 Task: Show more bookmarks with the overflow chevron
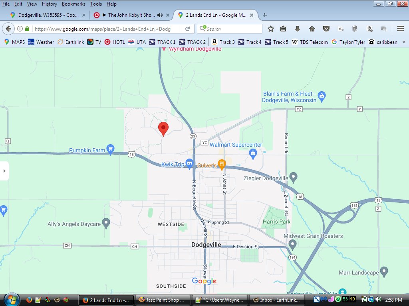pos(403,42)
